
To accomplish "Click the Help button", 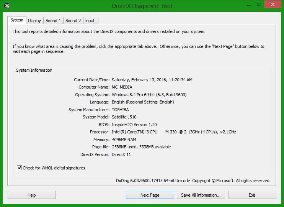I will coord(32,195).
